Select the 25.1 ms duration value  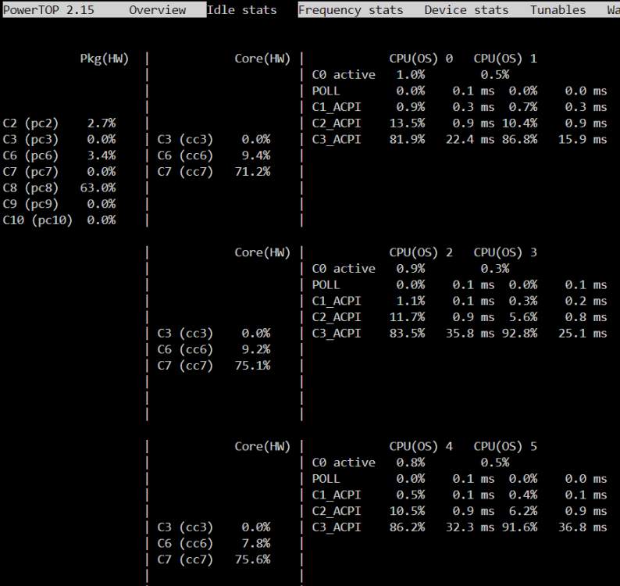pyautogui.click(x=583, y=333)
